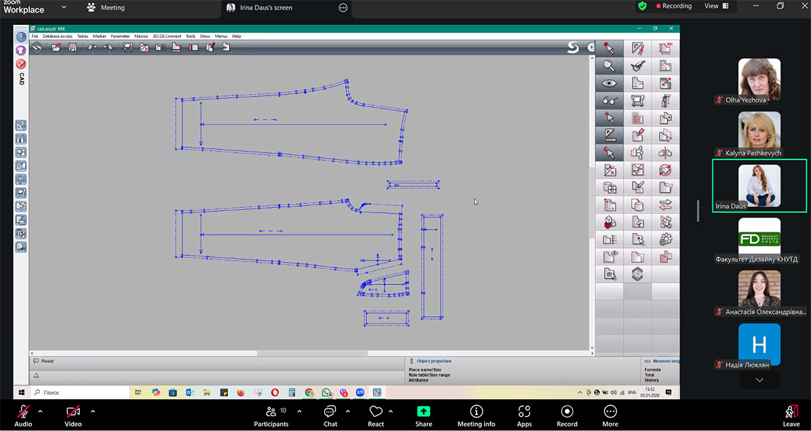Open the Database access menu
The height and width of the screenshot is (431, 811).
pyautogui.click(x=57, y=36)
